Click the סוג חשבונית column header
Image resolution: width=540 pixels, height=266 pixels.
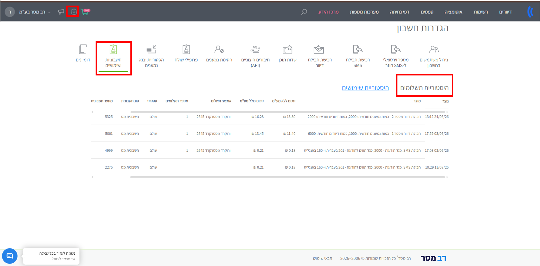[130, 101]
